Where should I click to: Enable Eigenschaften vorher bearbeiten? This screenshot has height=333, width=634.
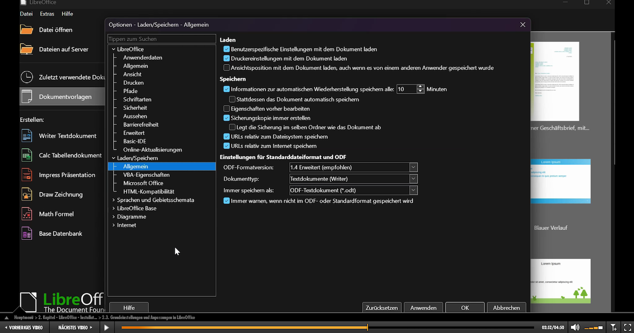pos(227,109)
